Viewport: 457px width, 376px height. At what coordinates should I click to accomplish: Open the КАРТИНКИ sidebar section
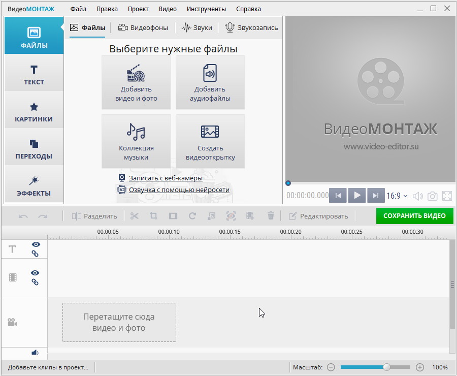pos(34,110)
